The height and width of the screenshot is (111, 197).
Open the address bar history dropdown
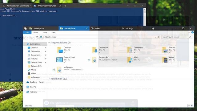[x=156, y=37]
